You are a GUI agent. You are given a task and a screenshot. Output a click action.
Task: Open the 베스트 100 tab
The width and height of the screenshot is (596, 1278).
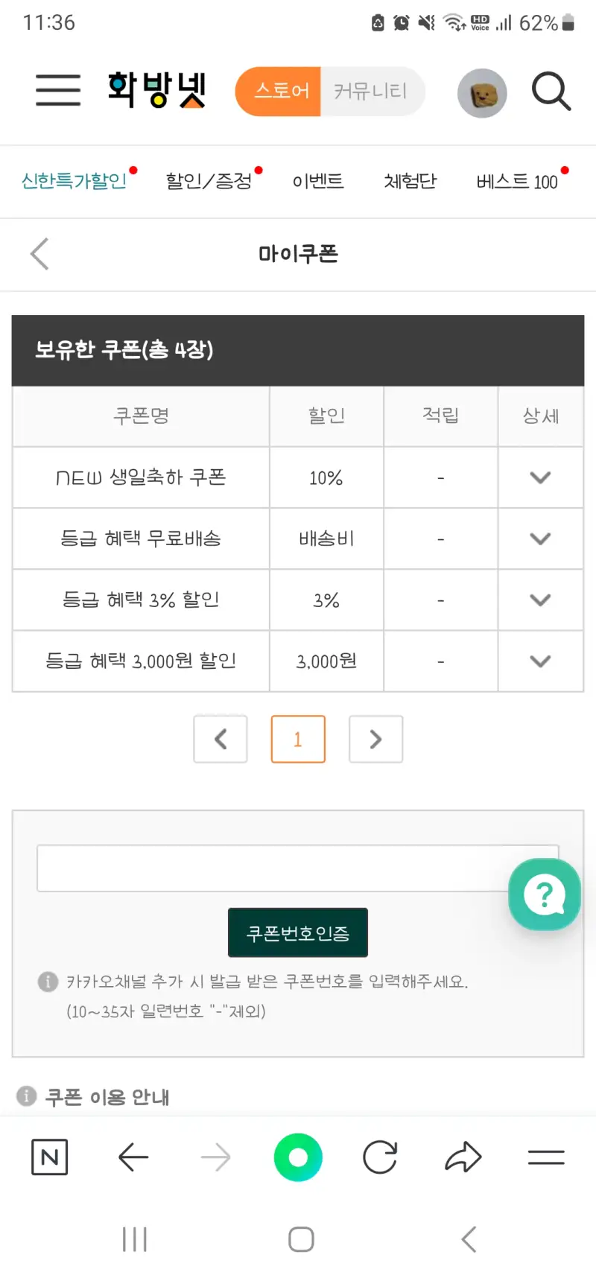coord(517,181)
